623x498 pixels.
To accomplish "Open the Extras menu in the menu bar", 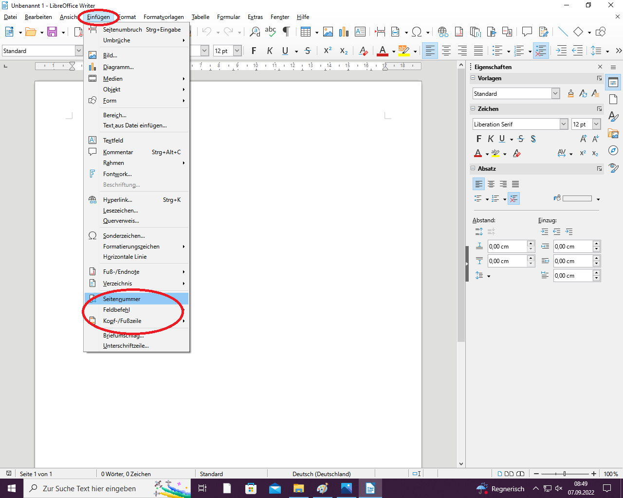I will click(x=255, y=17).
